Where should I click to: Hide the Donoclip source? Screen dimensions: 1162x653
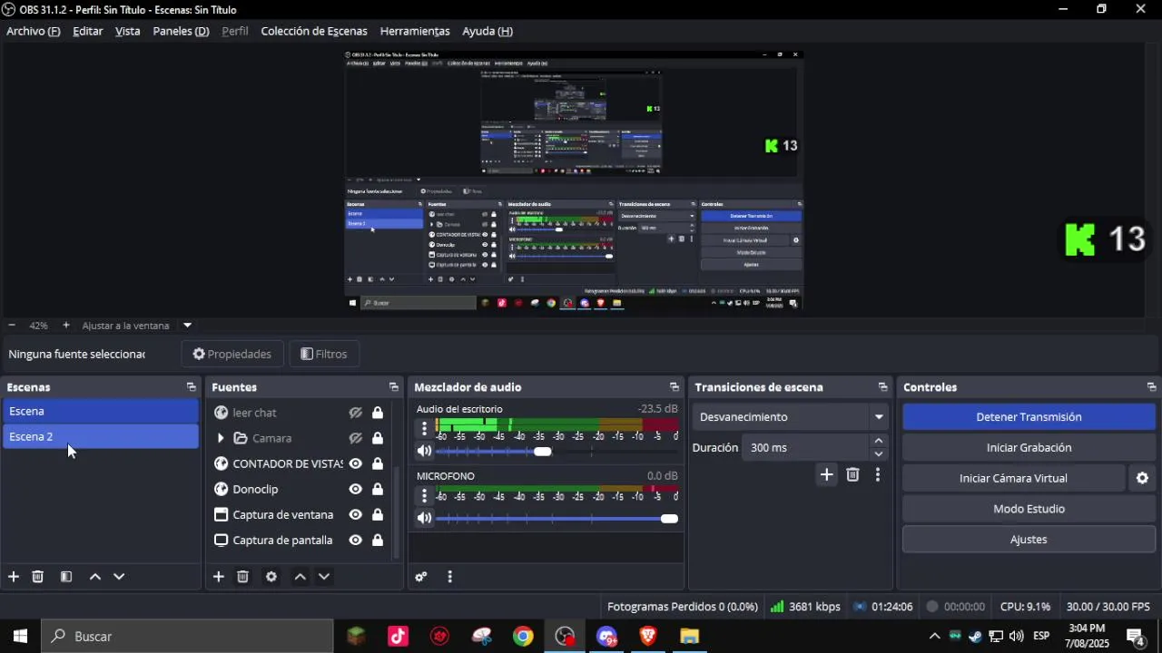tap(356, 489)
